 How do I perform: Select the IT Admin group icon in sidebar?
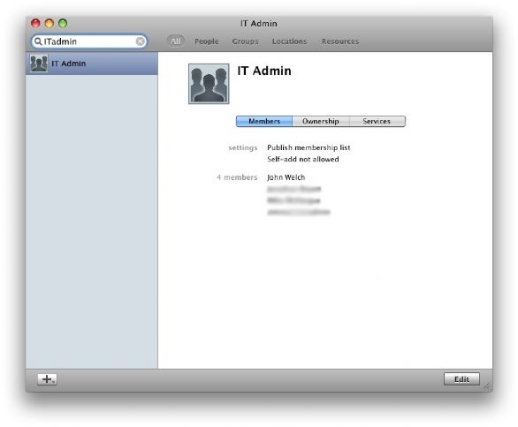click(x=39, y=64)
